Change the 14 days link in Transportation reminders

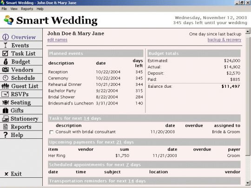pos(131,181)
